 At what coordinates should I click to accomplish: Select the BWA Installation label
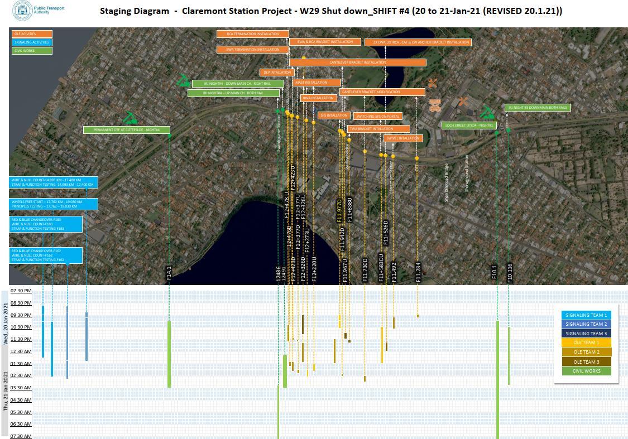(318, 98)
